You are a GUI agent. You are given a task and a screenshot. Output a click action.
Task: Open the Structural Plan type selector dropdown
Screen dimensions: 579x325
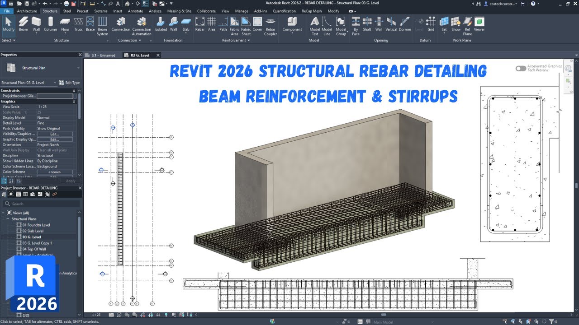point(78,68)
